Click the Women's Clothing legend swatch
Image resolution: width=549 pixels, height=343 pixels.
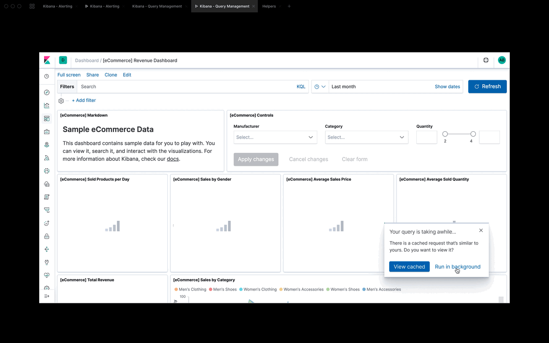click(241, 290)
